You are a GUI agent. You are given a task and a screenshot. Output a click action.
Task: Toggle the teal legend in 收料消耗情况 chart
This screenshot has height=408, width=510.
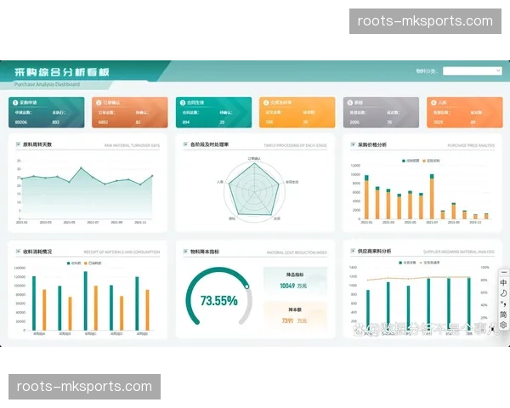[x=70, y=263]
